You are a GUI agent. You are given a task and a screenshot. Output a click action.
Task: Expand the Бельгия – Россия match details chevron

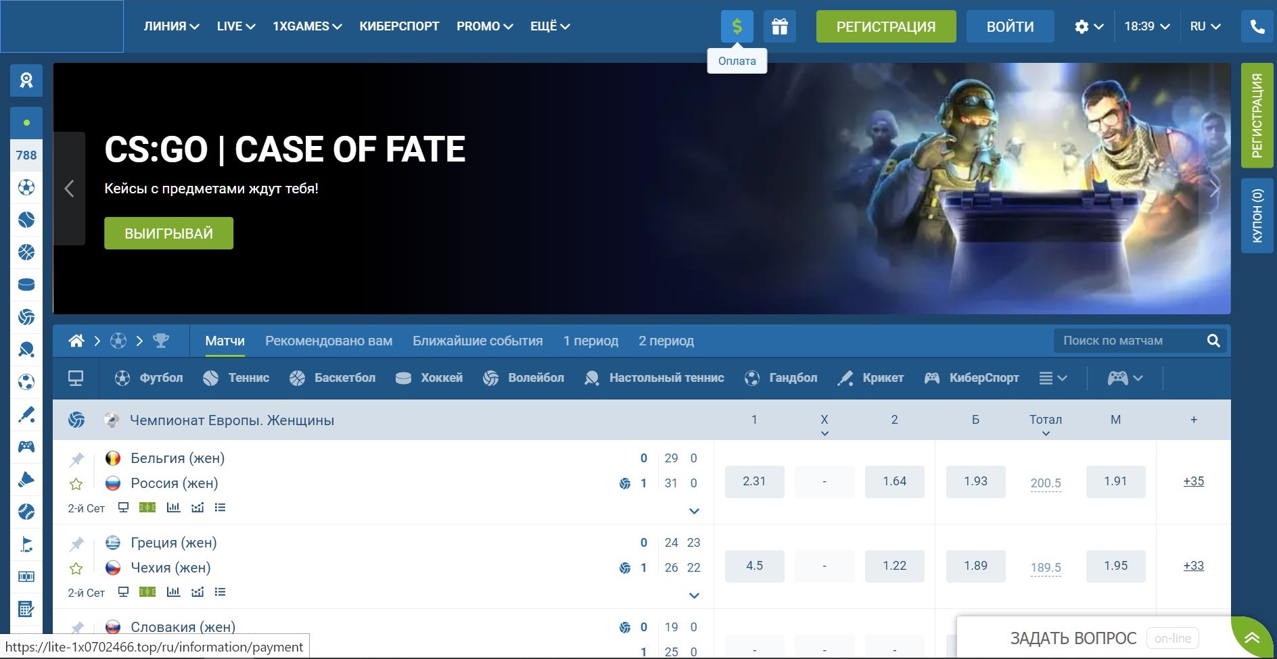click(694, 511)
